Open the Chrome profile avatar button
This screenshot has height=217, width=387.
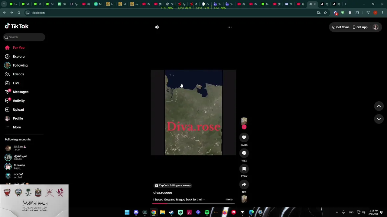pyautogui.click(x=375, y=13)
